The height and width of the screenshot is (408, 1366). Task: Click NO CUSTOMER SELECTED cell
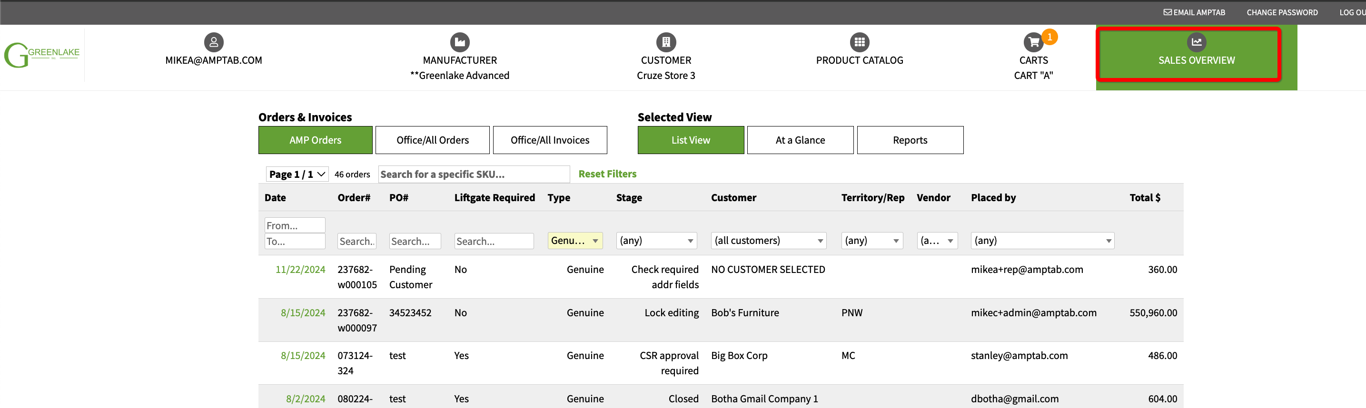click(x=768, y=269)
